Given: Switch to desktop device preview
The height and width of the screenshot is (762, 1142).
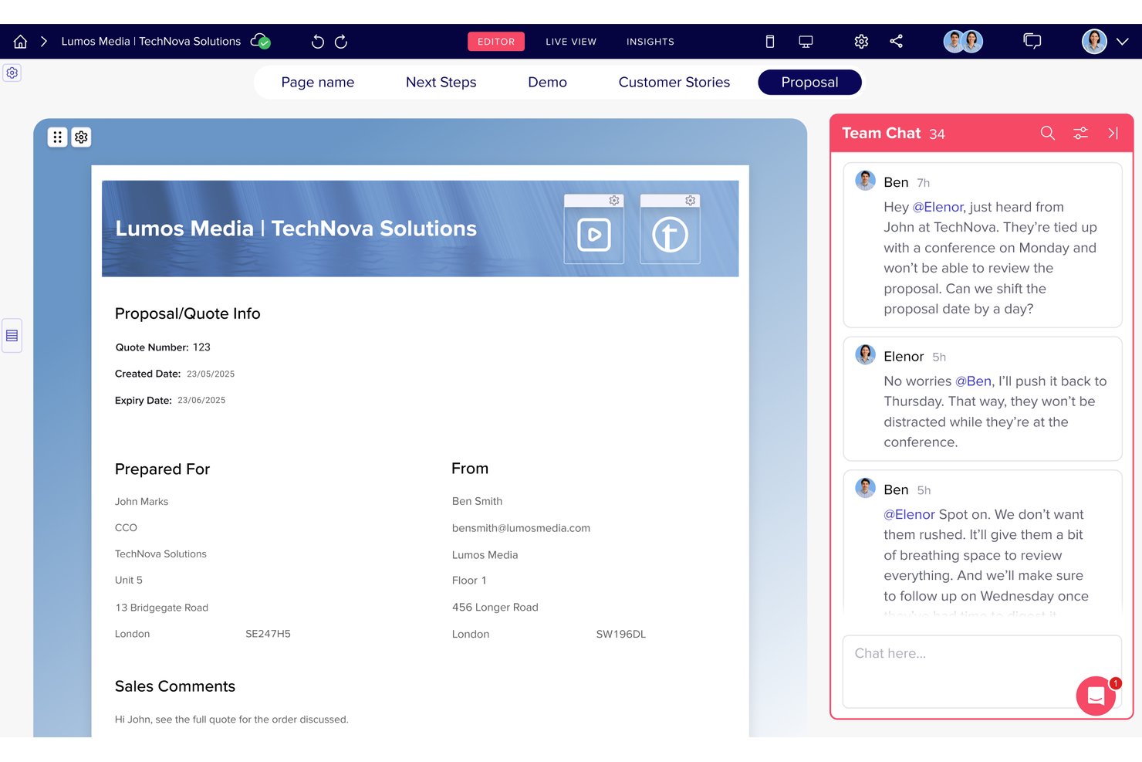Looking at the screenshot, I should (x=806, y=42).
